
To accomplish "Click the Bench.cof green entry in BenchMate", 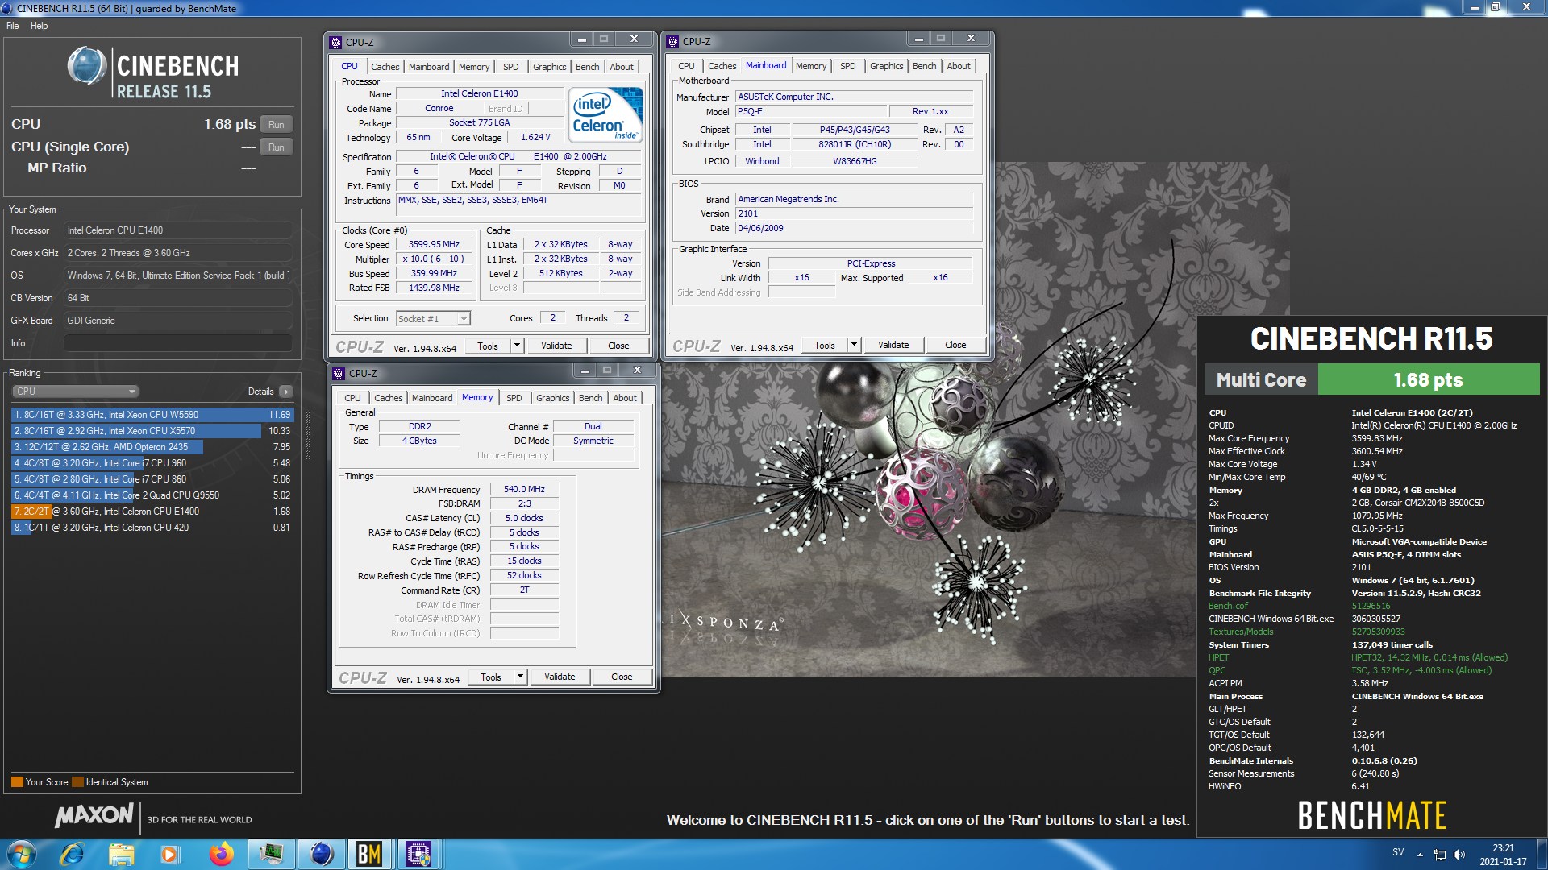I will click(1228, 606).
